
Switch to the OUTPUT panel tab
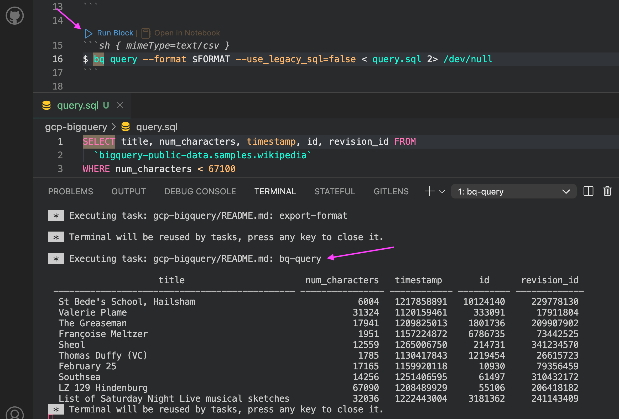(x=129, y=191)
